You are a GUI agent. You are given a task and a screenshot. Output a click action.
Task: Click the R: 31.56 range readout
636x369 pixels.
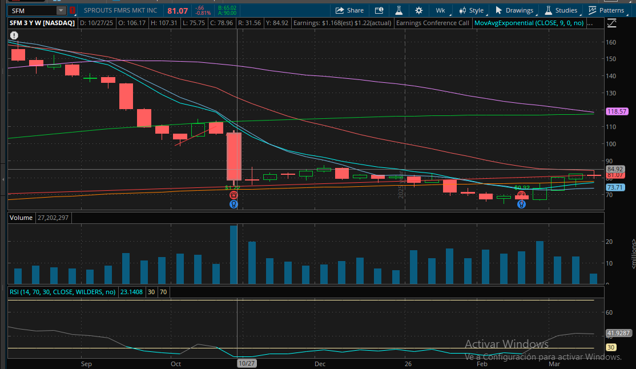249,23
